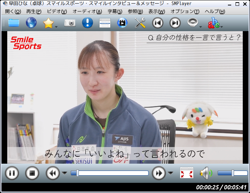Open file using the blue folder icon

(14, 23)
